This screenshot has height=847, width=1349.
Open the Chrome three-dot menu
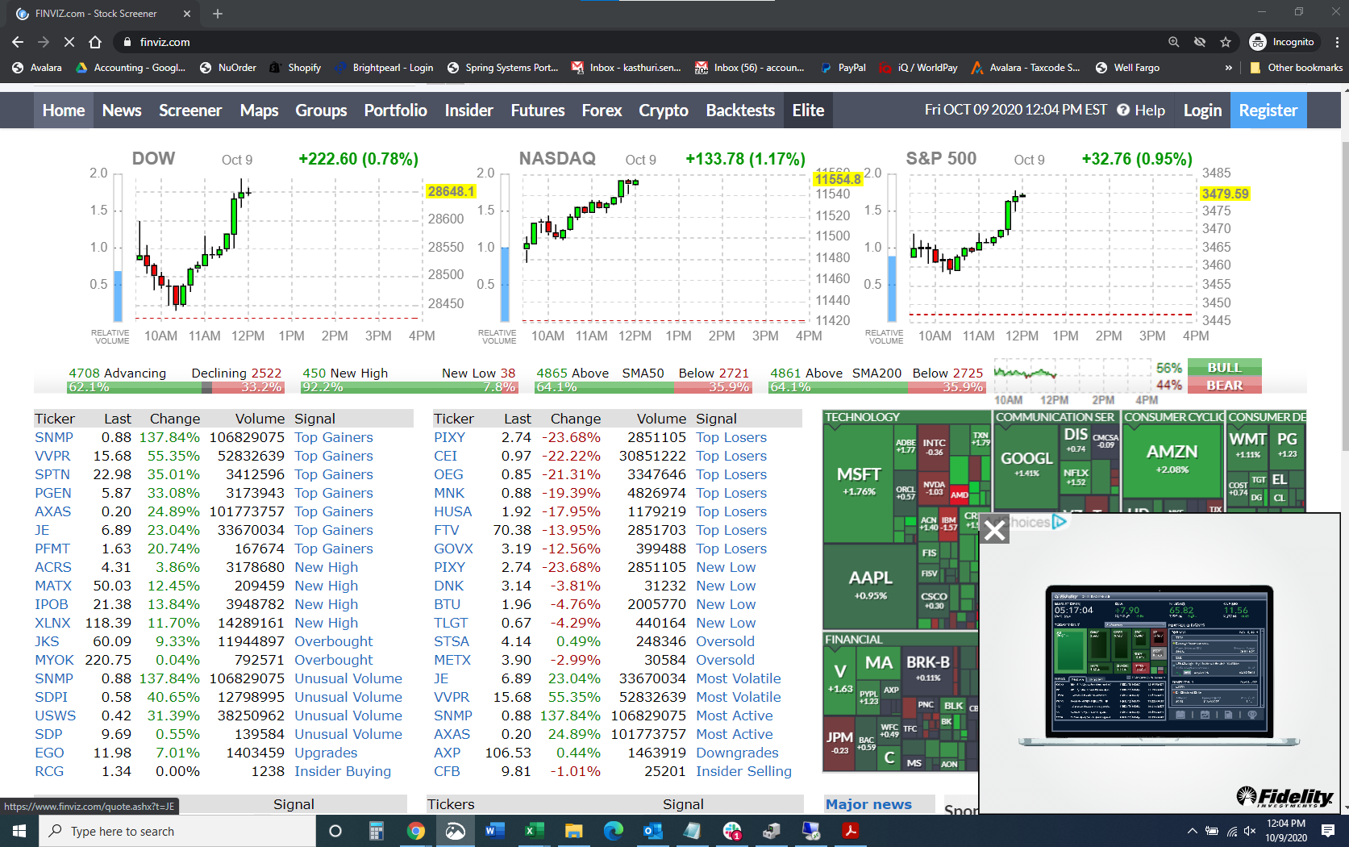[x=1337, y=42]
